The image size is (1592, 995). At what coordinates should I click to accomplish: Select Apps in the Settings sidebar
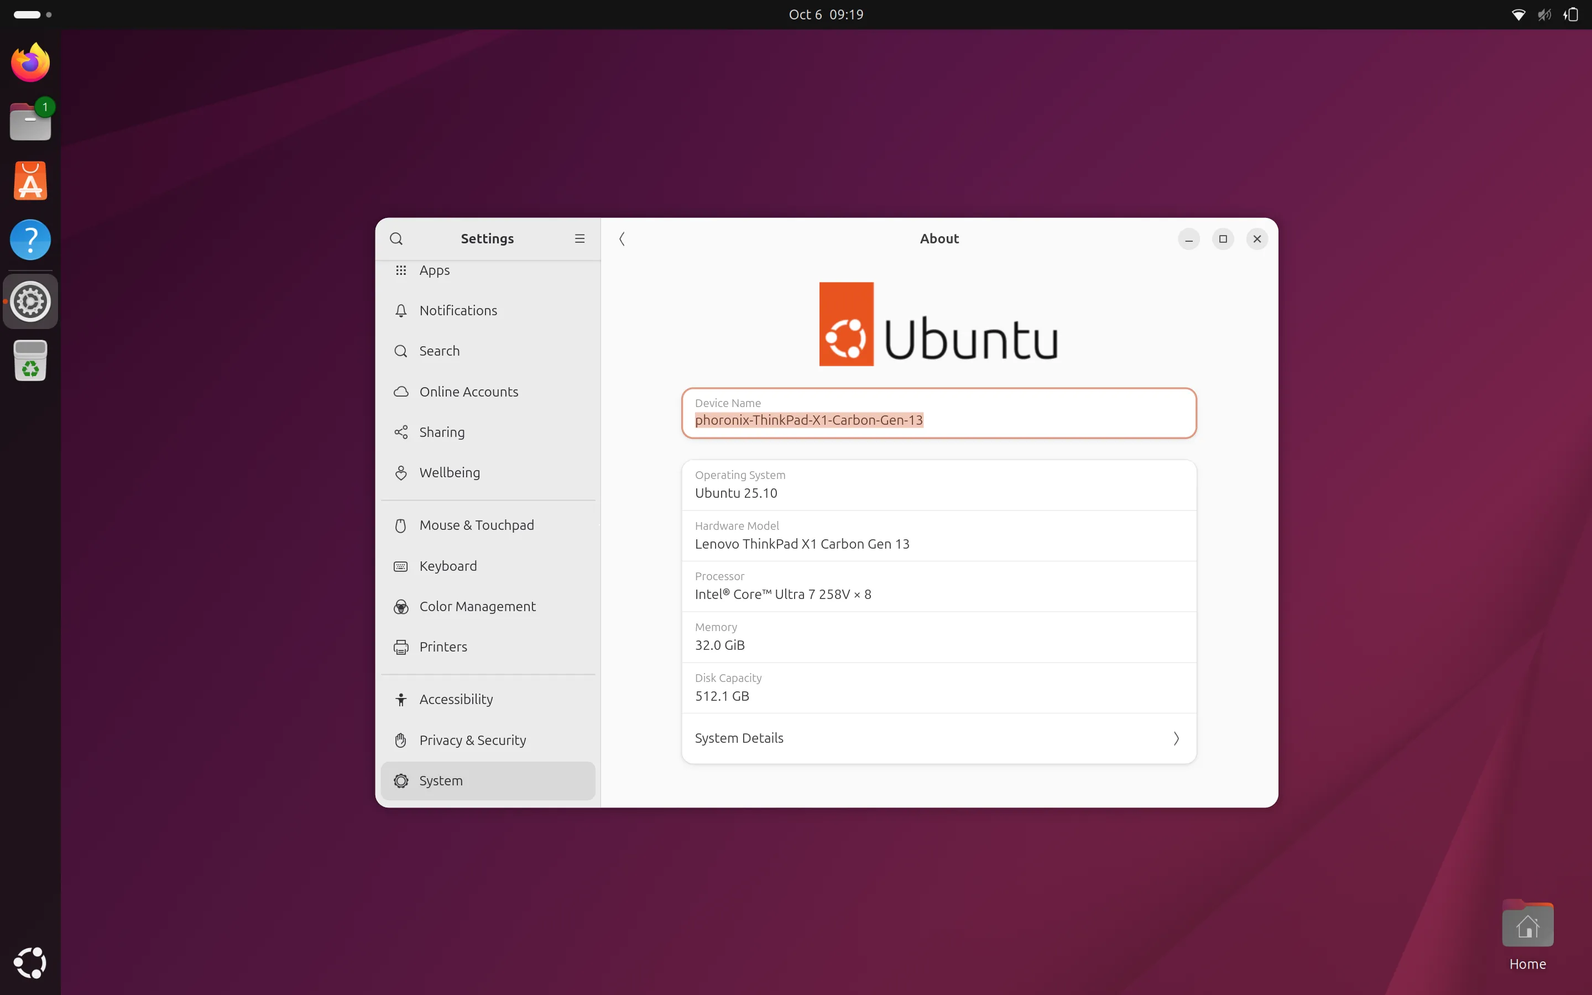pos(434,270)
